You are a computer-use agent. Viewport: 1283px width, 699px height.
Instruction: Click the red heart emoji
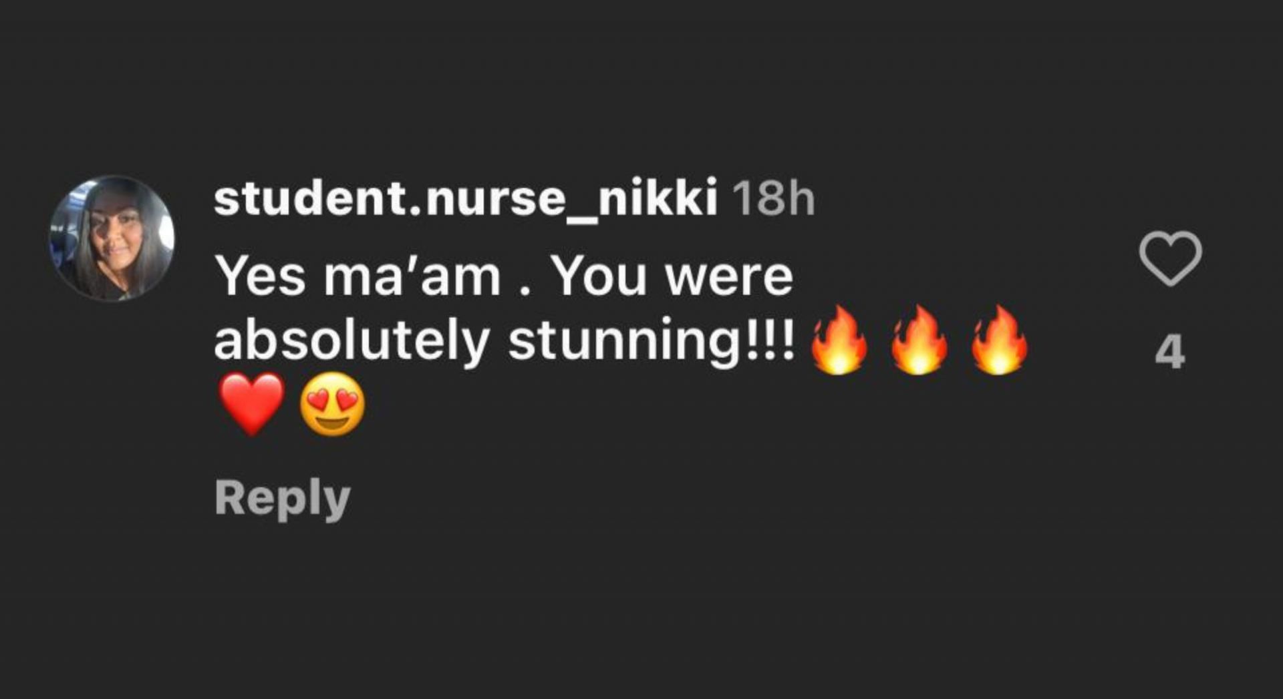coord(252,404)
